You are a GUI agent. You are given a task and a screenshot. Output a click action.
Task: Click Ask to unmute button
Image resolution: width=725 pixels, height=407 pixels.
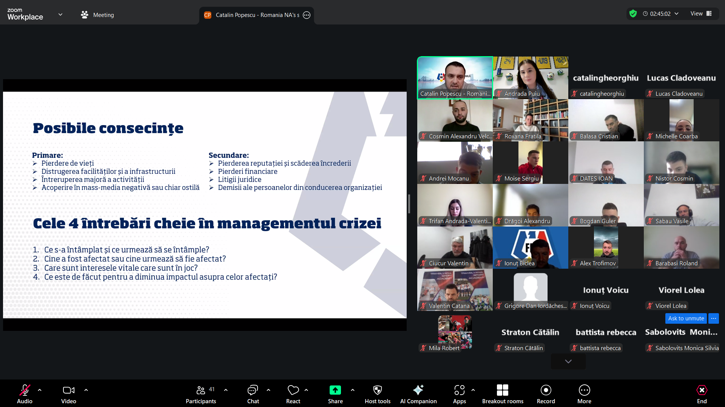686,318
